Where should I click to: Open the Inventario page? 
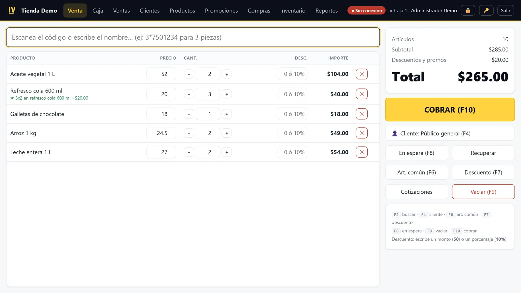coord(293,10)
